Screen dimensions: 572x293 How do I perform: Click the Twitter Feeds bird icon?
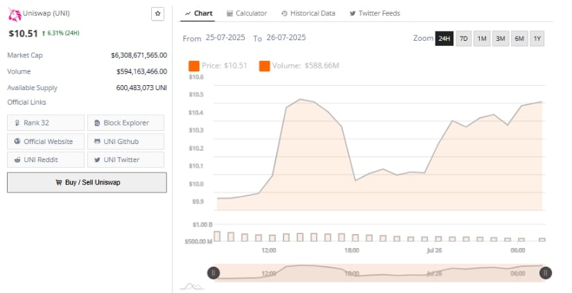[352, 13]
